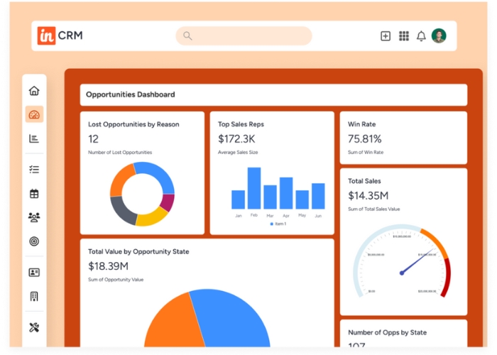Click Lost Opportunities by Reason heading
This screenshot has height=355, width=497.
[x=133, y=124]
